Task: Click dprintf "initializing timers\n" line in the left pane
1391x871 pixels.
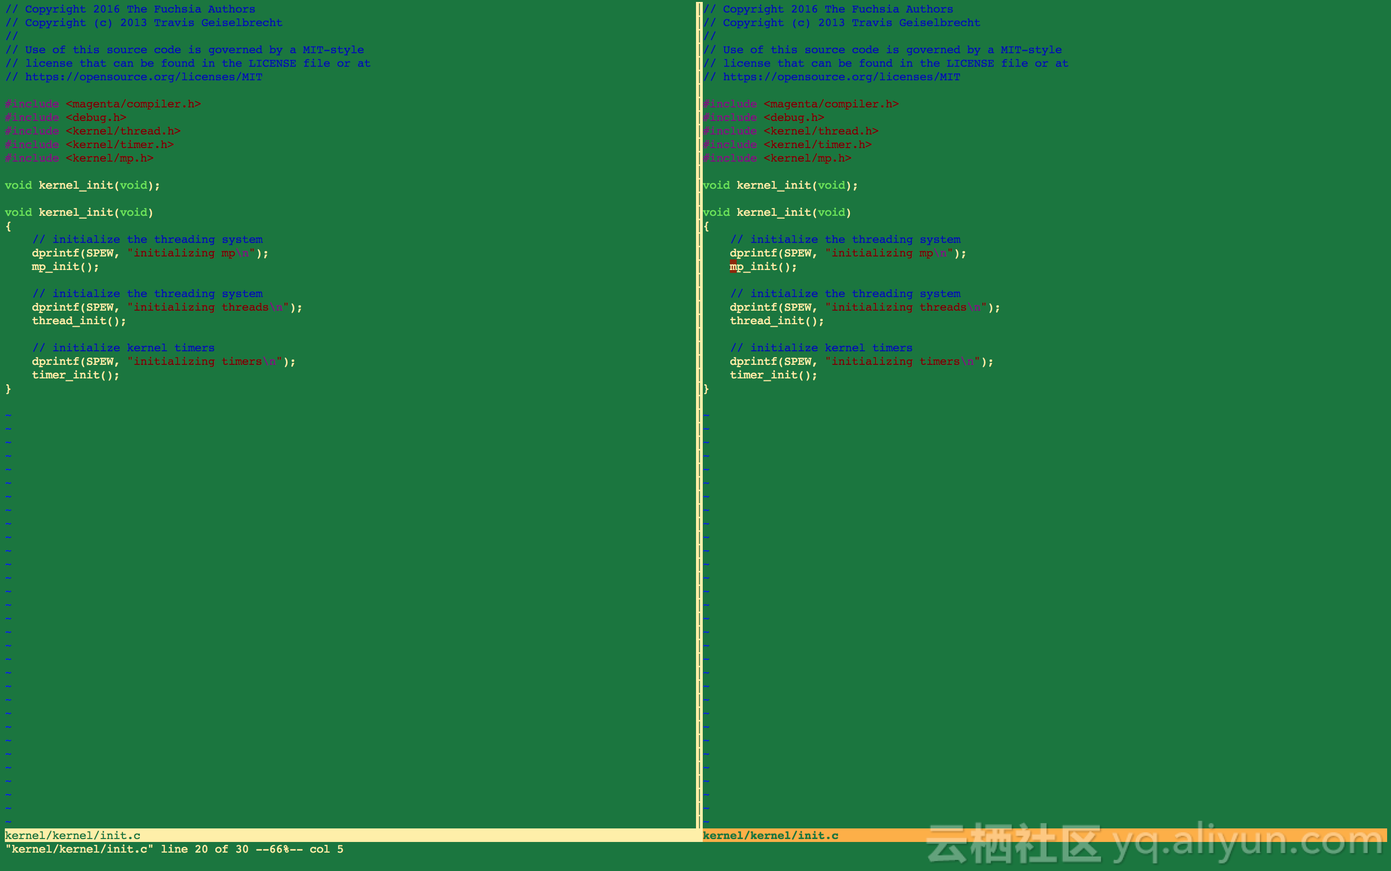Action: (164, 362)
